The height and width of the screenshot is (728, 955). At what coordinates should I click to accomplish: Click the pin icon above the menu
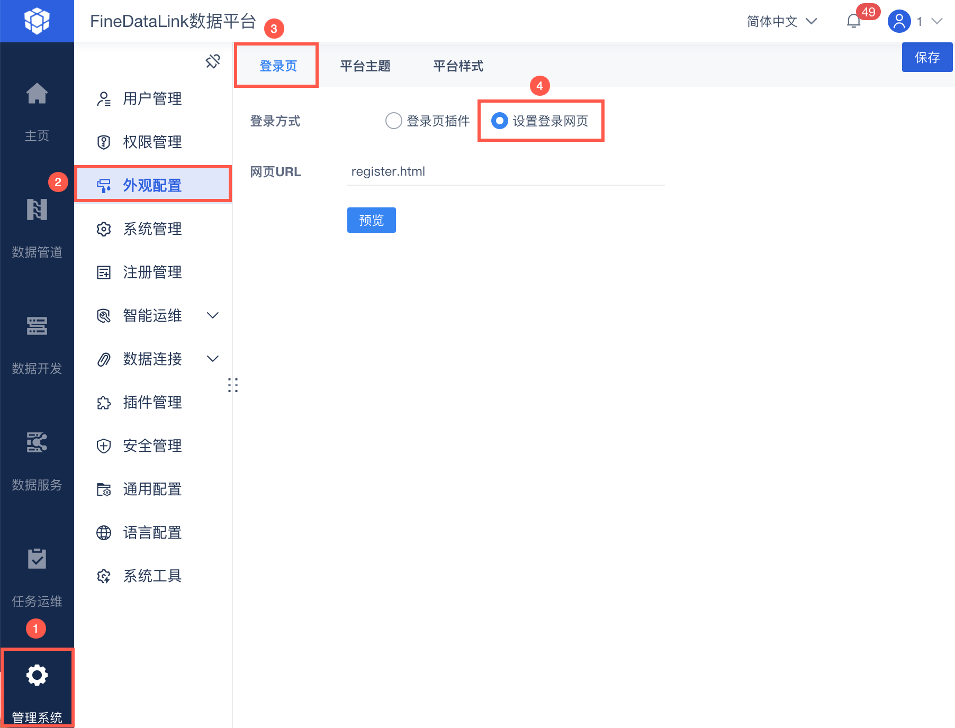click(213, 61)
